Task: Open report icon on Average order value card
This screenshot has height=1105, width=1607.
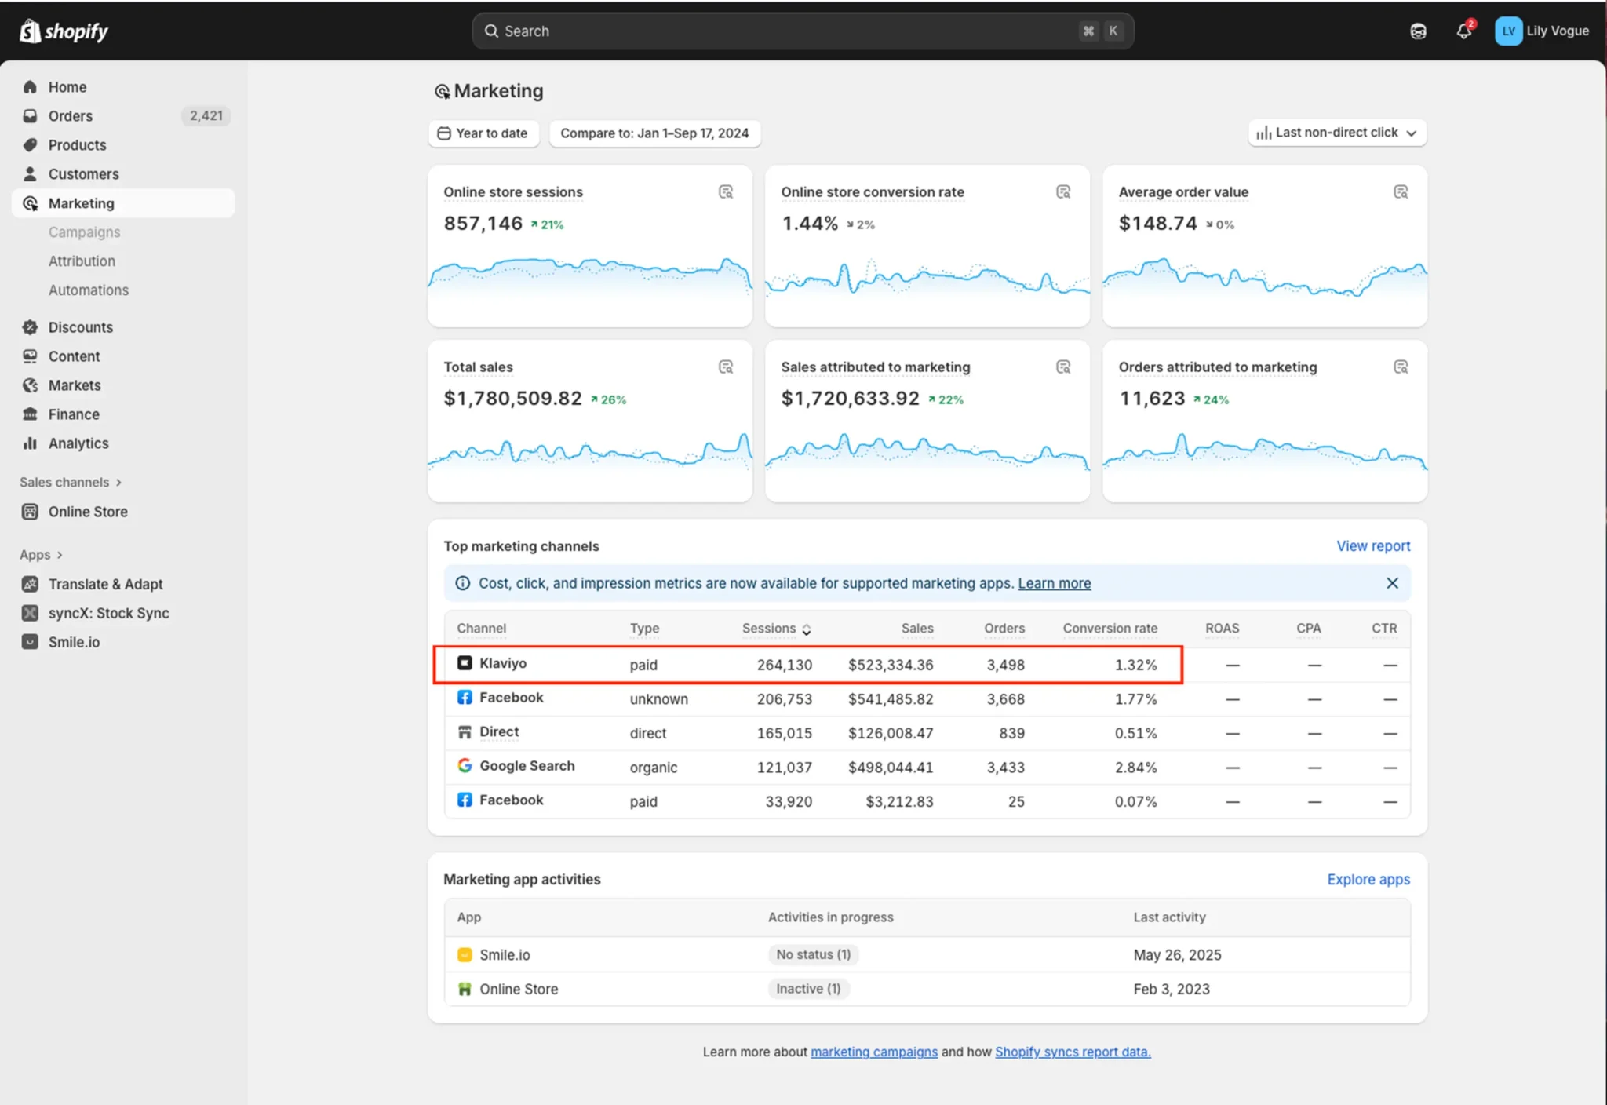Action: 1401,192
